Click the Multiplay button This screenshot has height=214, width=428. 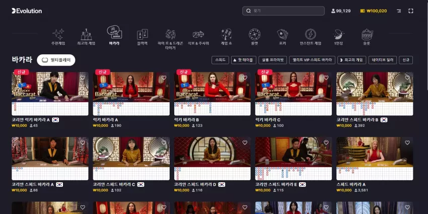[56, 60]
